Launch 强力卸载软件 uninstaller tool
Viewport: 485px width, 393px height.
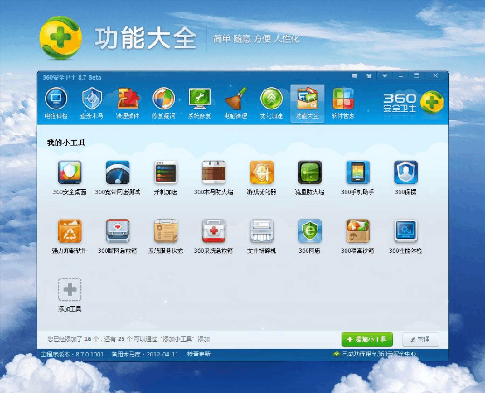(70, 237)
